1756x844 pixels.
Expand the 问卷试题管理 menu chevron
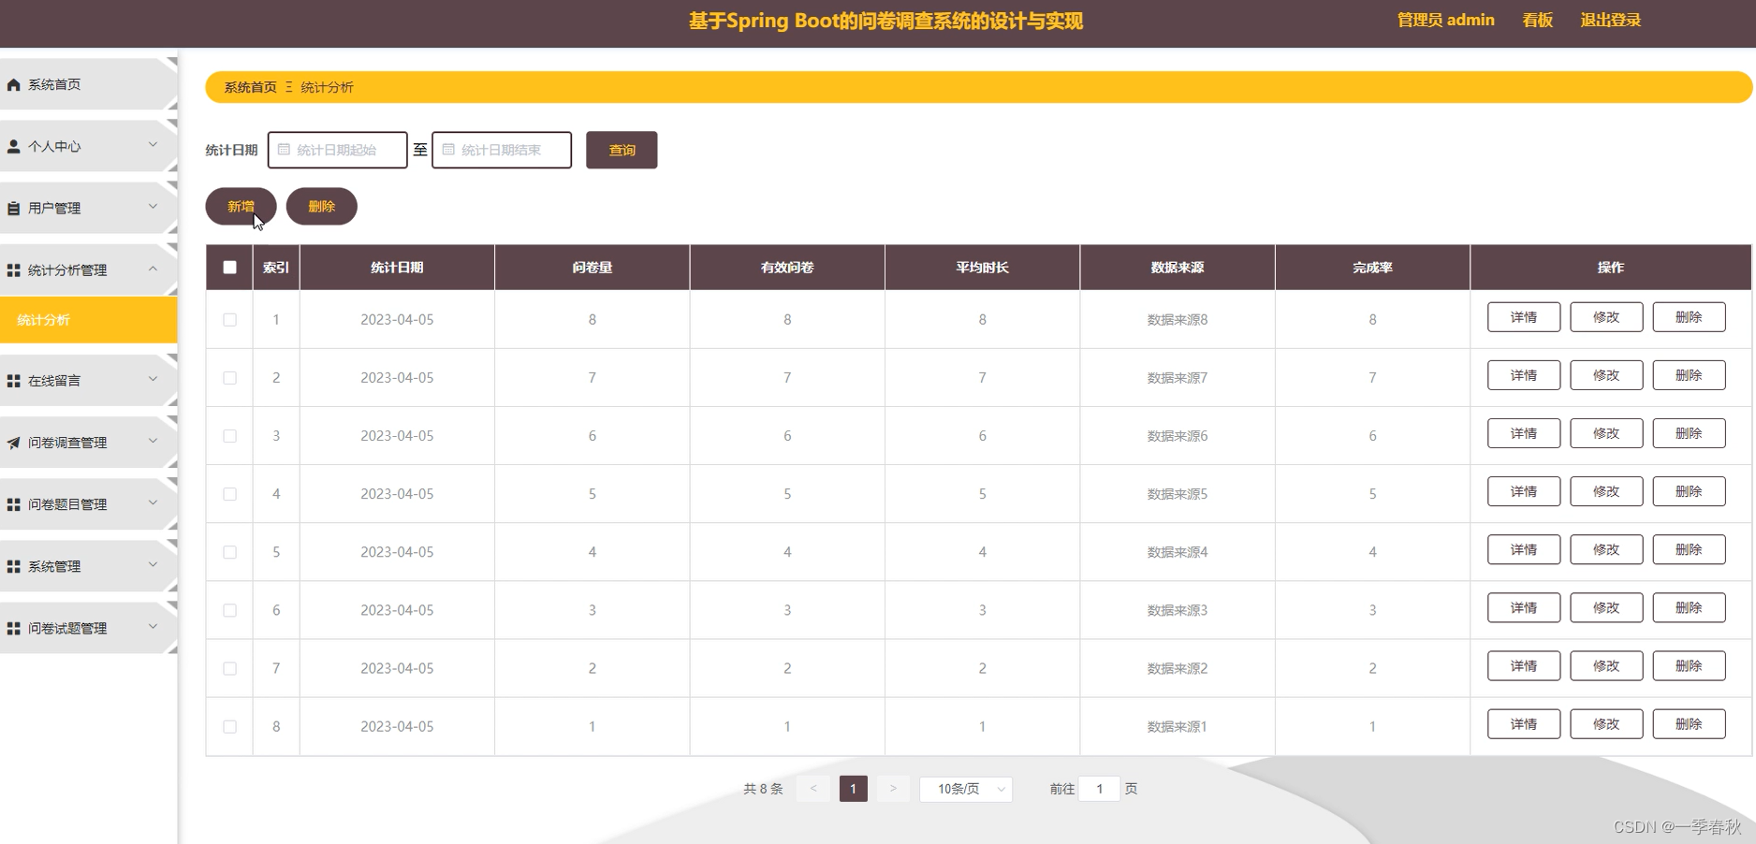[x=153, y=626]
